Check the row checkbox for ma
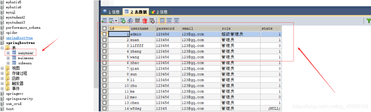 [x=104, y=91]
